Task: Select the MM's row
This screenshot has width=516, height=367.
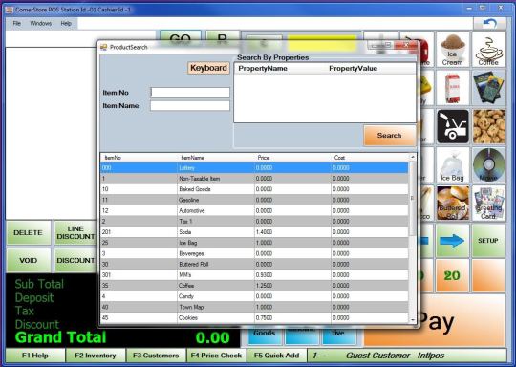Action: pos(254,275)
